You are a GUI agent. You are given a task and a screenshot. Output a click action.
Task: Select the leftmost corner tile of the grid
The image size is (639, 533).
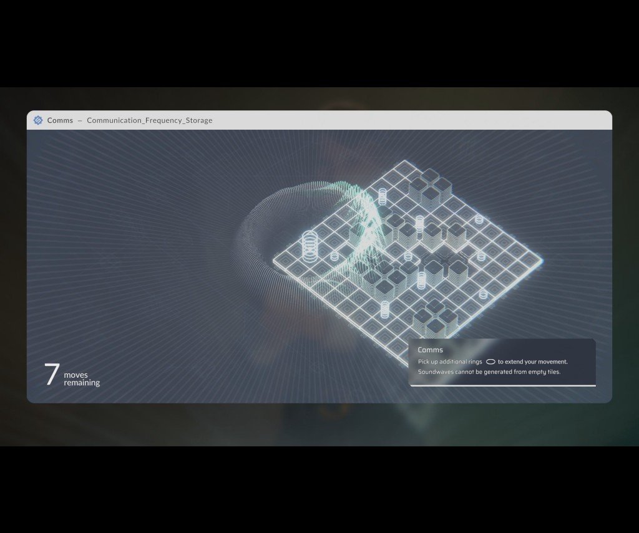(282, 259)
